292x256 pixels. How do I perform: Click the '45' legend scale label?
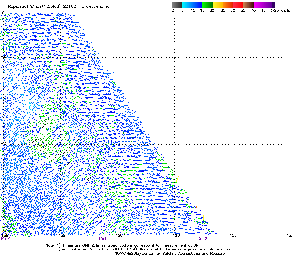263,11
